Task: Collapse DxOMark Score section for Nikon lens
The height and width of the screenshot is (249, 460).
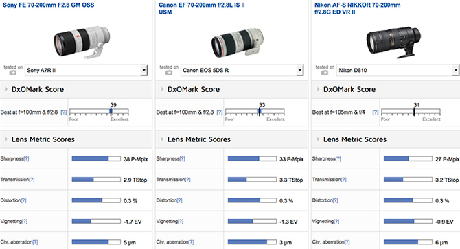Action: click(318, 89)
